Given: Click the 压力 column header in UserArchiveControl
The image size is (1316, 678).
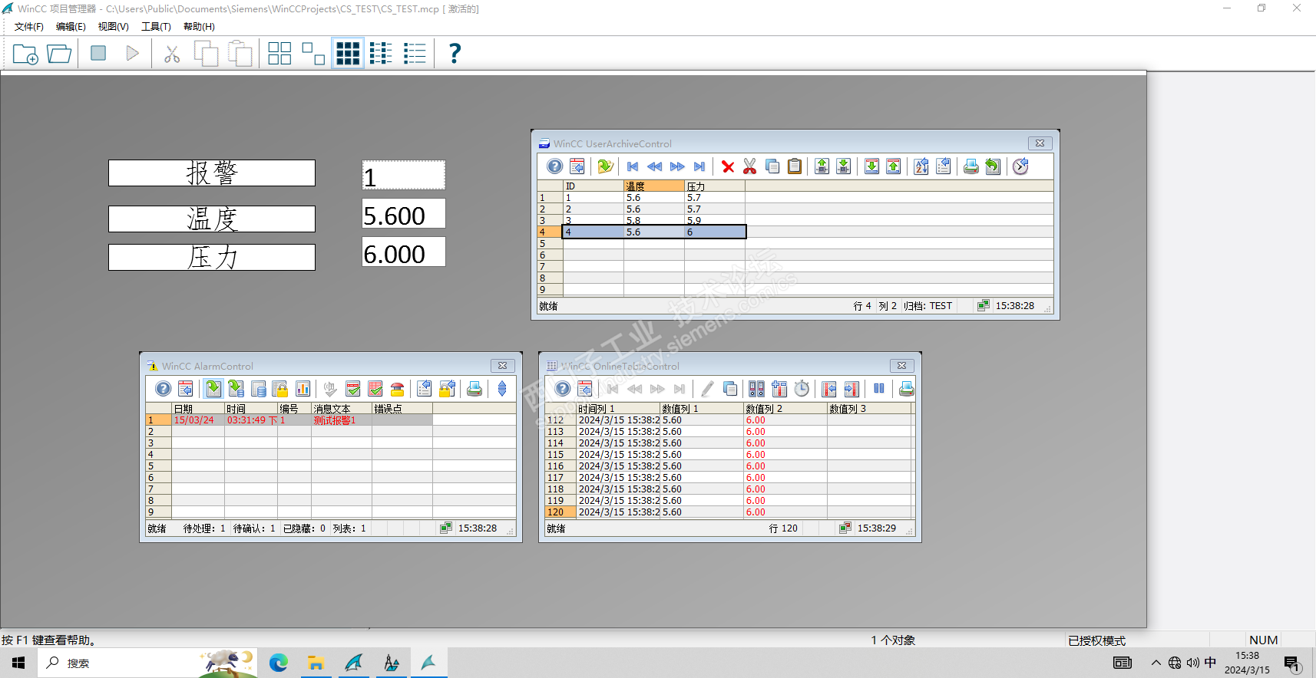Looking at the screenshot, I should (715, 186).
